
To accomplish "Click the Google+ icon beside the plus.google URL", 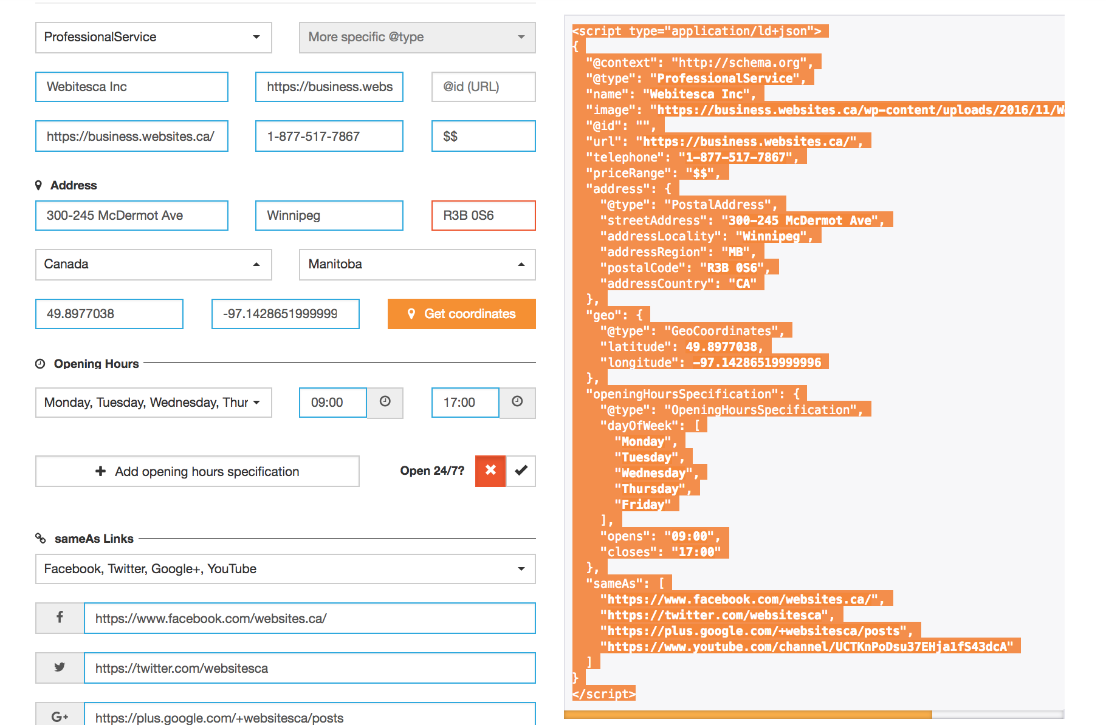I will (60, 716).
